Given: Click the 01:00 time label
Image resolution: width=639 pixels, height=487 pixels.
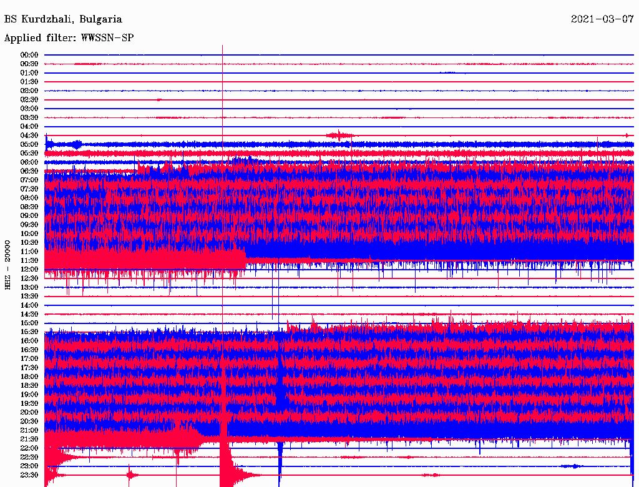Looking at the screenshot, I should 29,73.
